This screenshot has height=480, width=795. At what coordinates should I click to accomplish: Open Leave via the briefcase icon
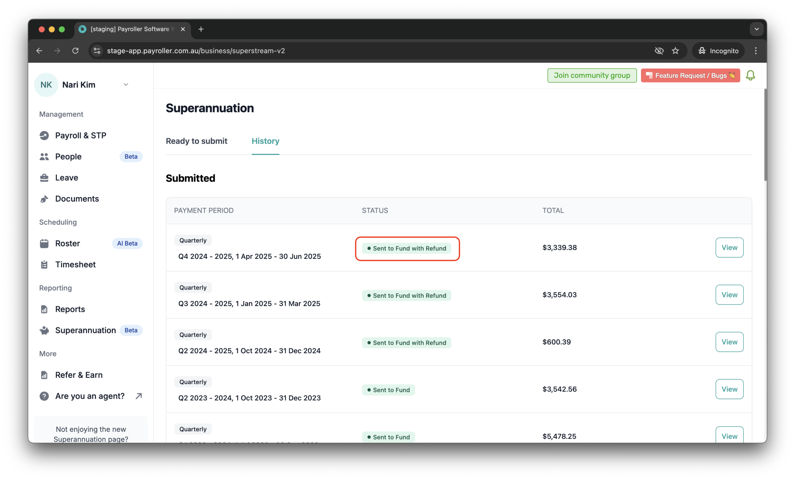click(44, 177)
